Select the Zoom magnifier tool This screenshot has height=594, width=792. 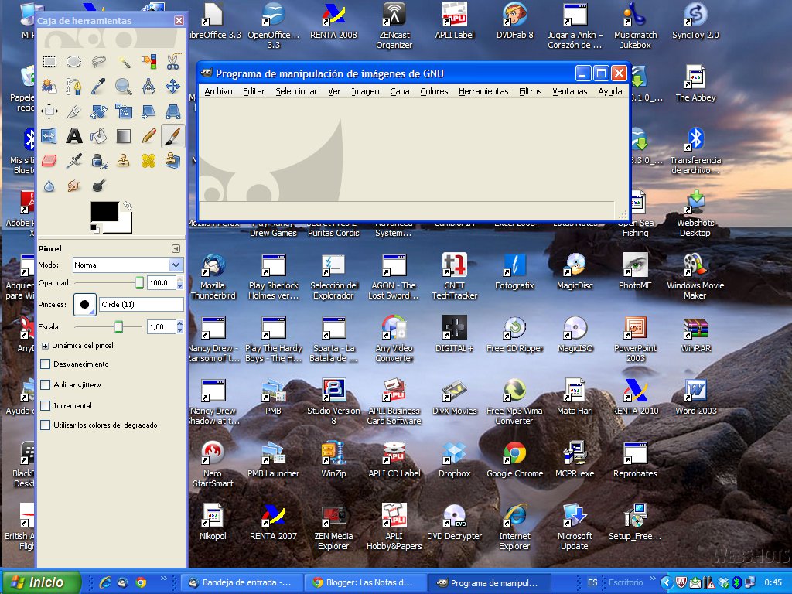point(124,87)
